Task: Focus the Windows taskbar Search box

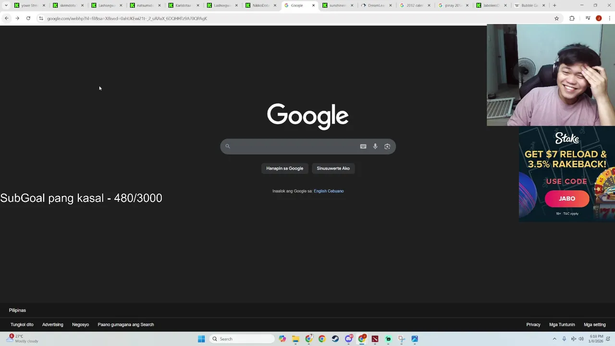Action: coord(242,339)
